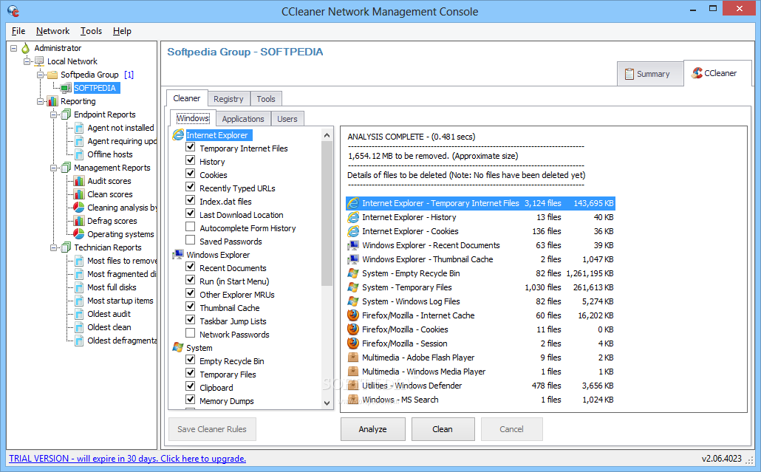Screen dimensions: 761x472
Task: Toggle the Empty Recycle Bin checkbox
Action: (x=191, y=360)
